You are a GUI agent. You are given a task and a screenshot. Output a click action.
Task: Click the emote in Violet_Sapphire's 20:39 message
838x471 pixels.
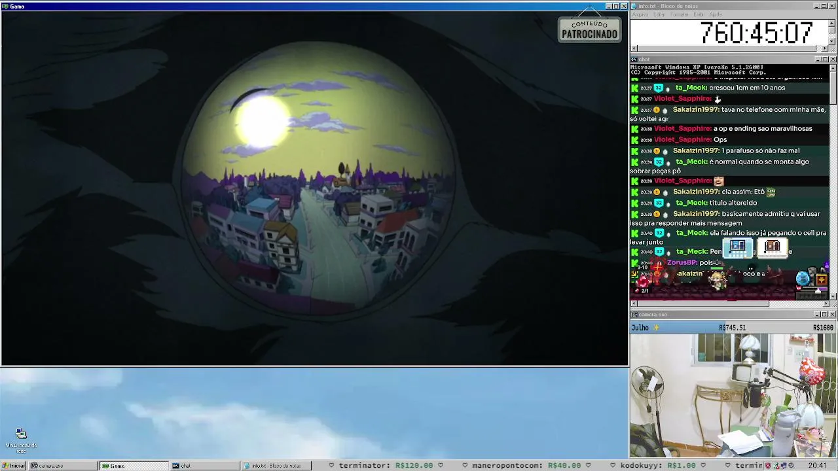[x=719, y=181]
